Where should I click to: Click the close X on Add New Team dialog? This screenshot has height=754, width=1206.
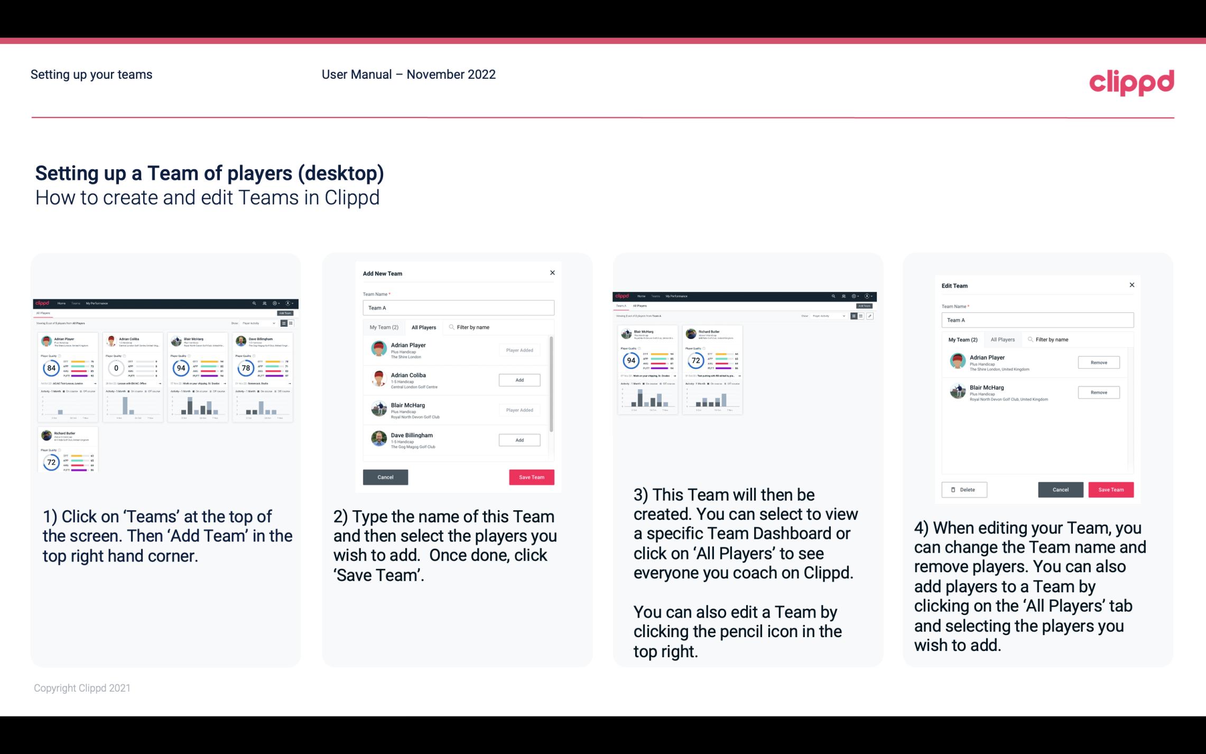coord(551,273)
